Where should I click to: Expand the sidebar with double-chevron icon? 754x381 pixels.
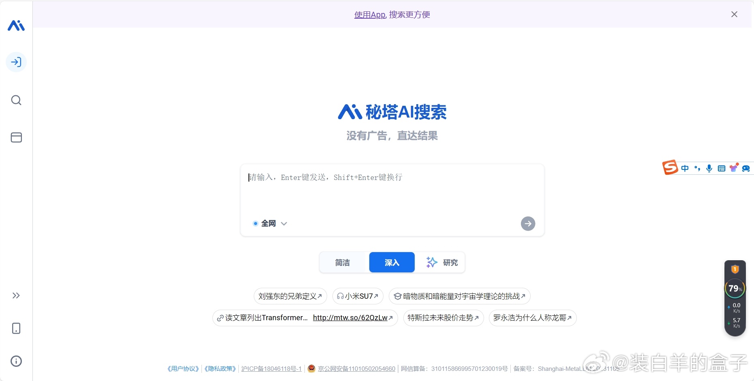click(x=16, y=295)
